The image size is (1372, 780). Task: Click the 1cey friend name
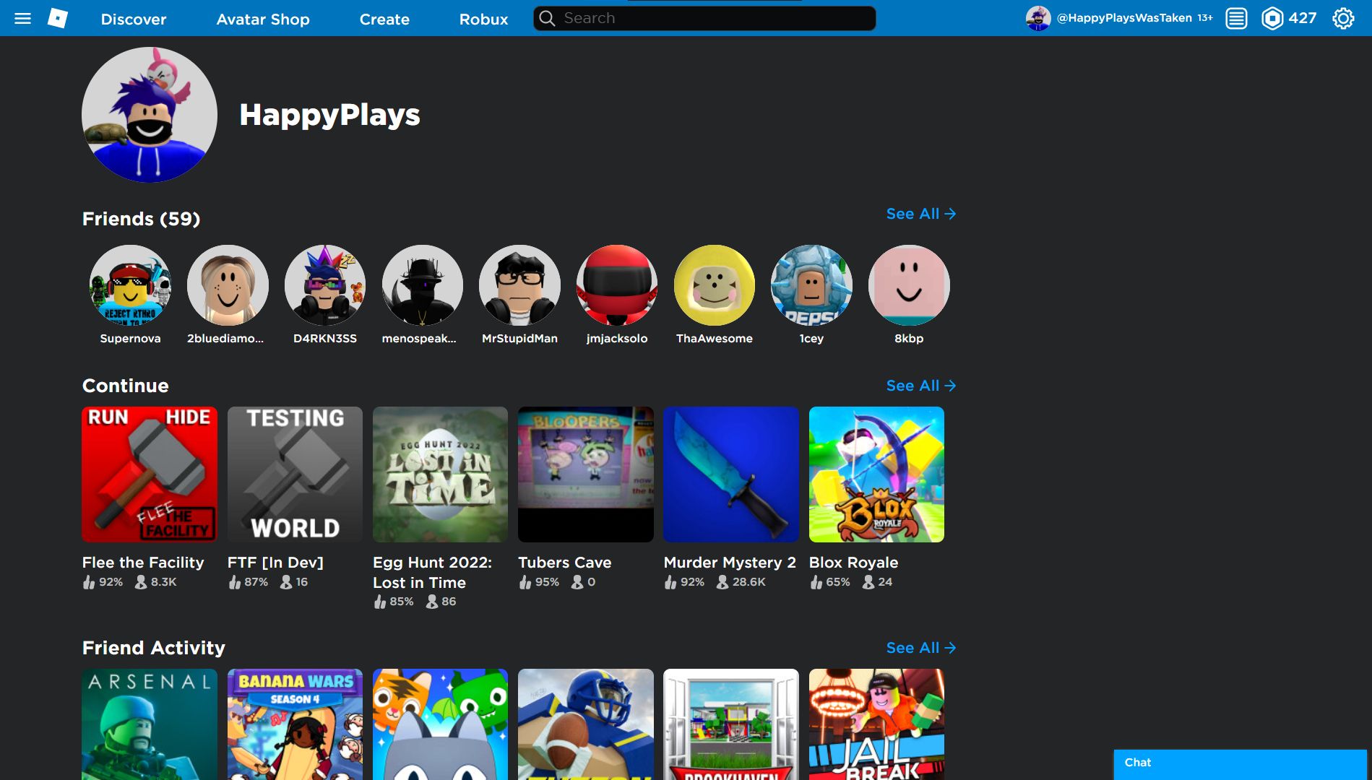[811, 339]
